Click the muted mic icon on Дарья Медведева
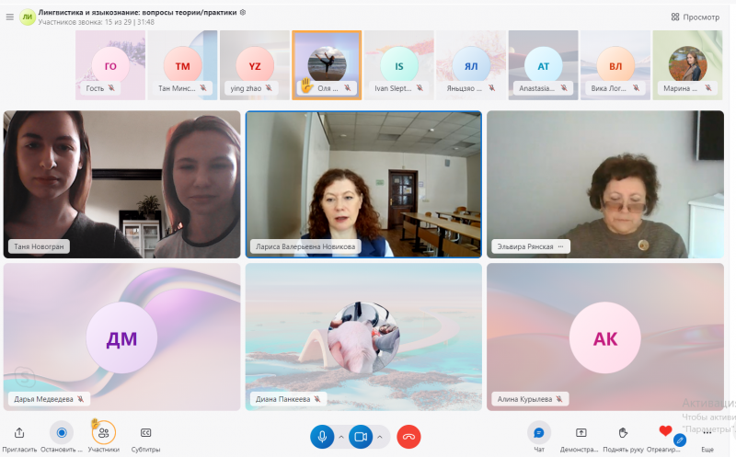The height and width of the screenshot is (457, 736). pos(81,399)
